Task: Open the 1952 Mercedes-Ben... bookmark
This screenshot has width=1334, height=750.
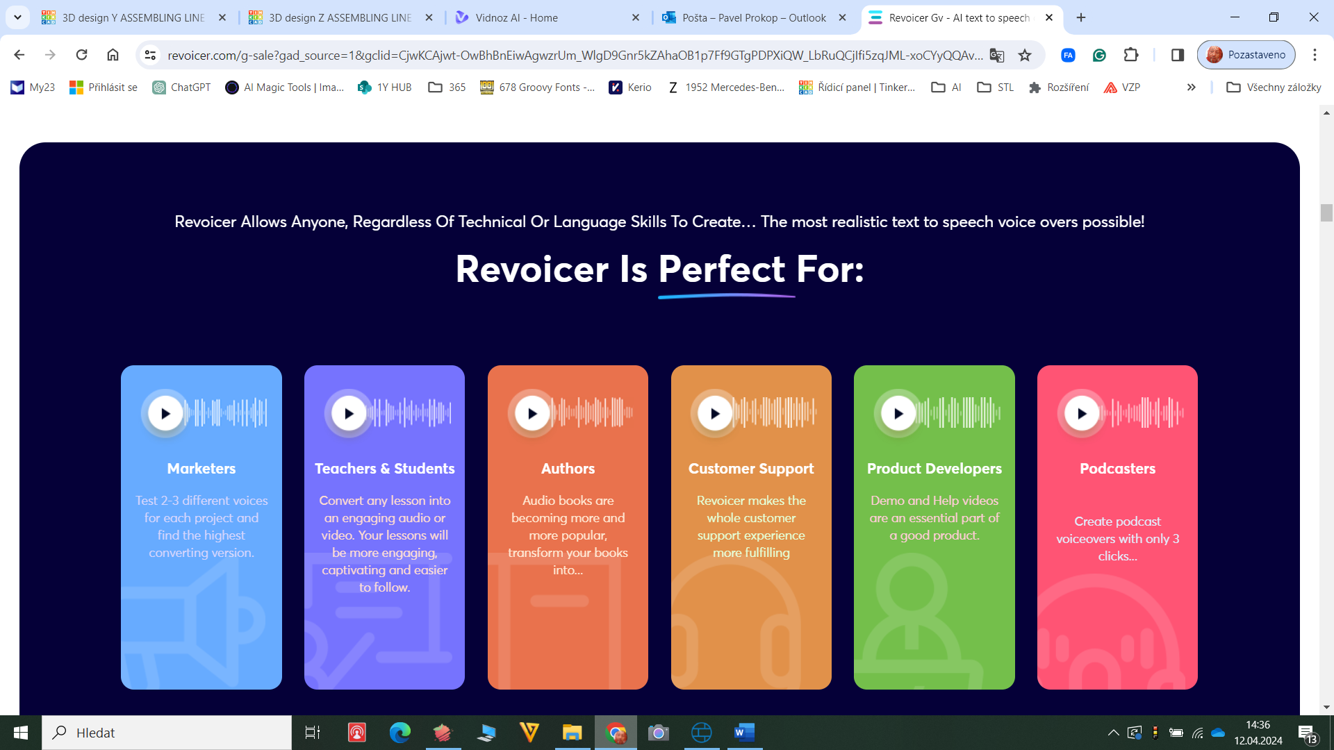Action: pyautogui.click(x=725, y=87)
